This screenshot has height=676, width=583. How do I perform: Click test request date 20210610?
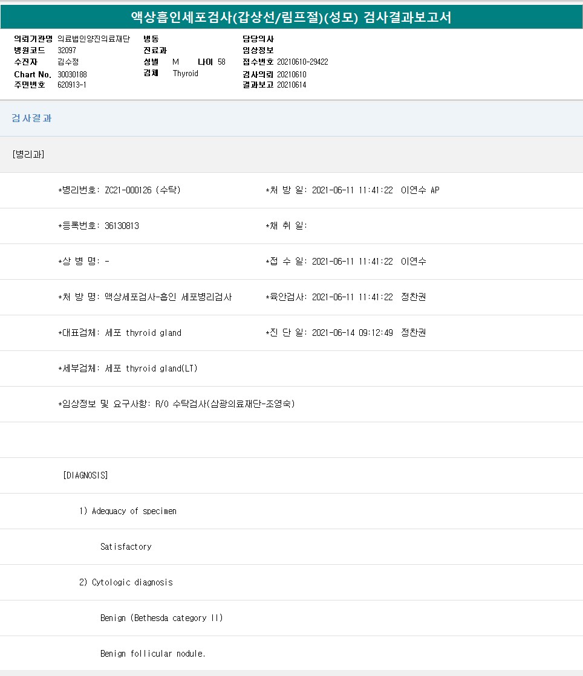291,74
